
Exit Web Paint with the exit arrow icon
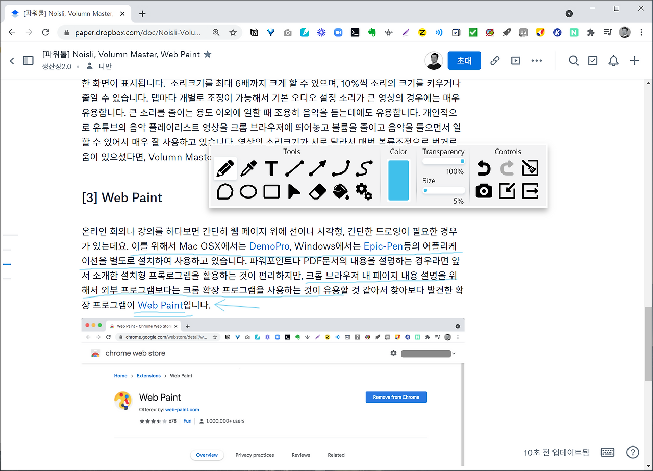(x=530, y=191)
